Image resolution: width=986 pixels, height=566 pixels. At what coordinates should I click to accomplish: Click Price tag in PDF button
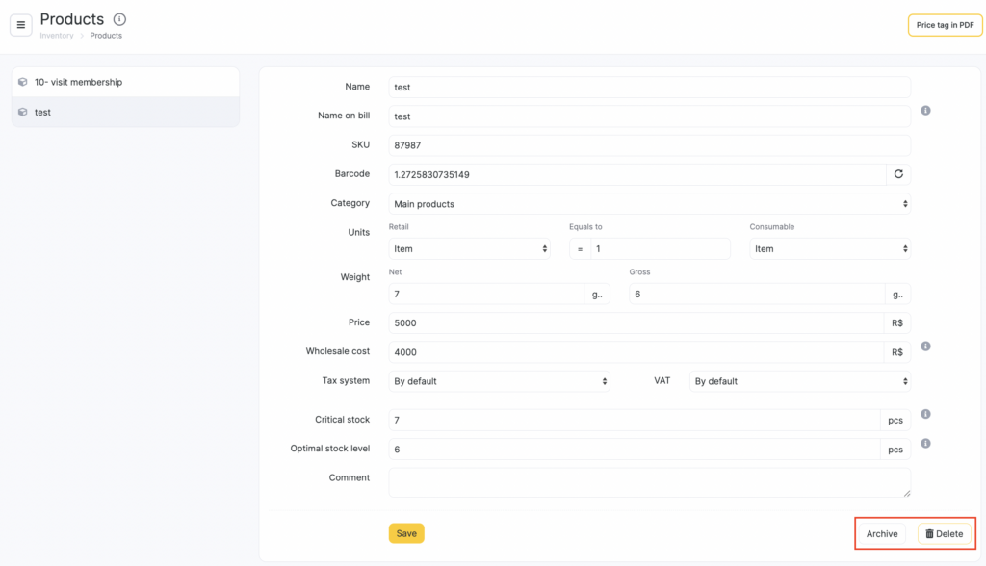(945, 25)
